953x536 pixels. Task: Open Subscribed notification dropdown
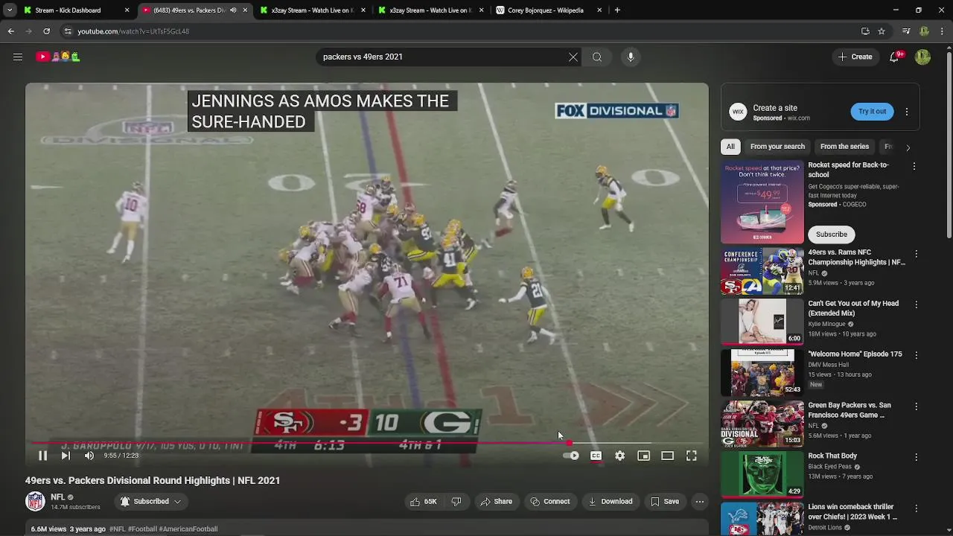tap(150, 502)
